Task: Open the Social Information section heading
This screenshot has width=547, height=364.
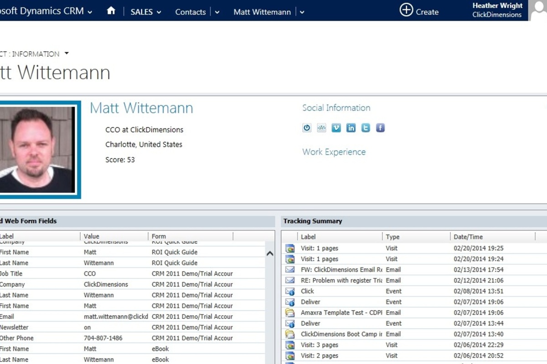Action: pyautogui.click(x=336, y=108)
